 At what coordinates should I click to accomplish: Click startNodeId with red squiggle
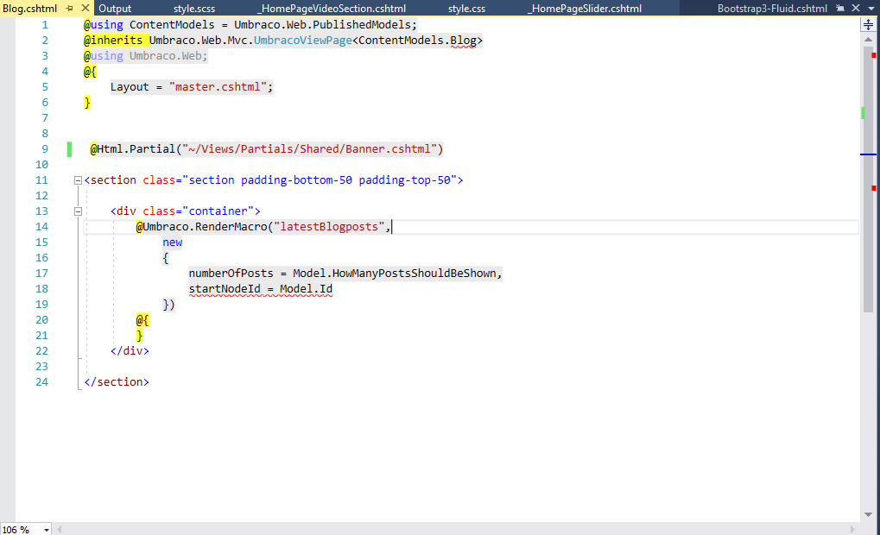pos(225,289)
